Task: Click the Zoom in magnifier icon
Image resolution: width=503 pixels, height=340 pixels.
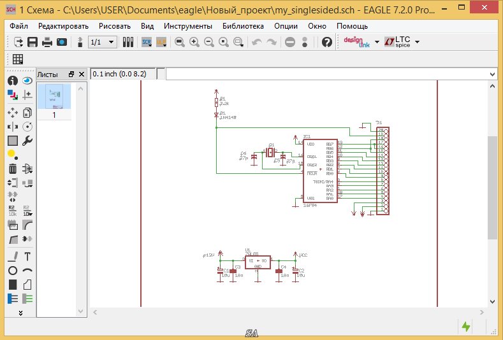Action: [194, 42]
